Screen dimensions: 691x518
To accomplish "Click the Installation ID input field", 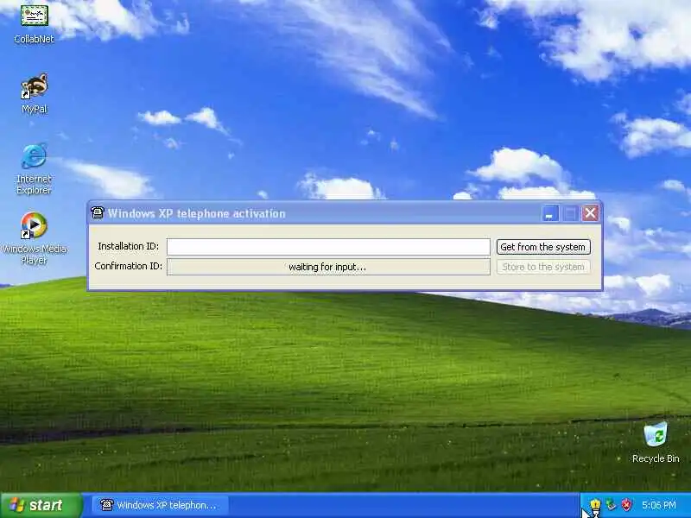I will (x=328, y=247).
